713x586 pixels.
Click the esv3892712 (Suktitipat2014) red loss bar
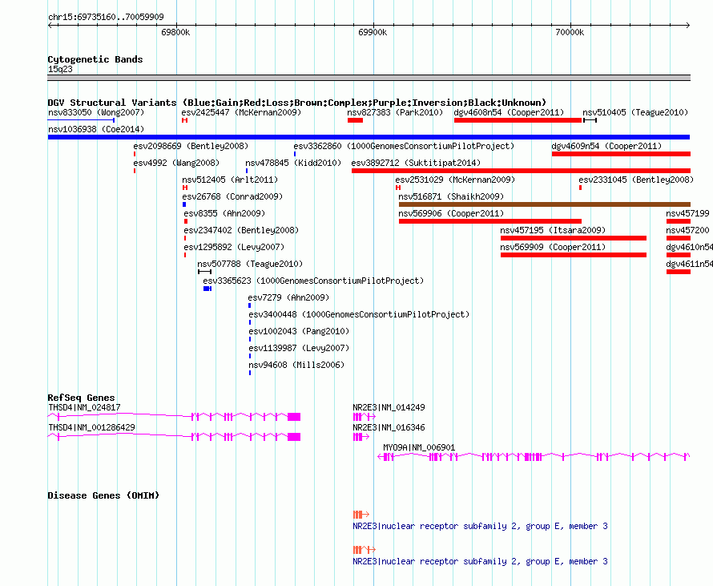tap(521, 171)
